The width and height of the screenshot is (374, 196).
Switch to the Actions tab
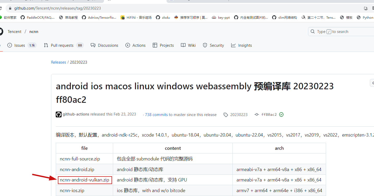(136, 45)
